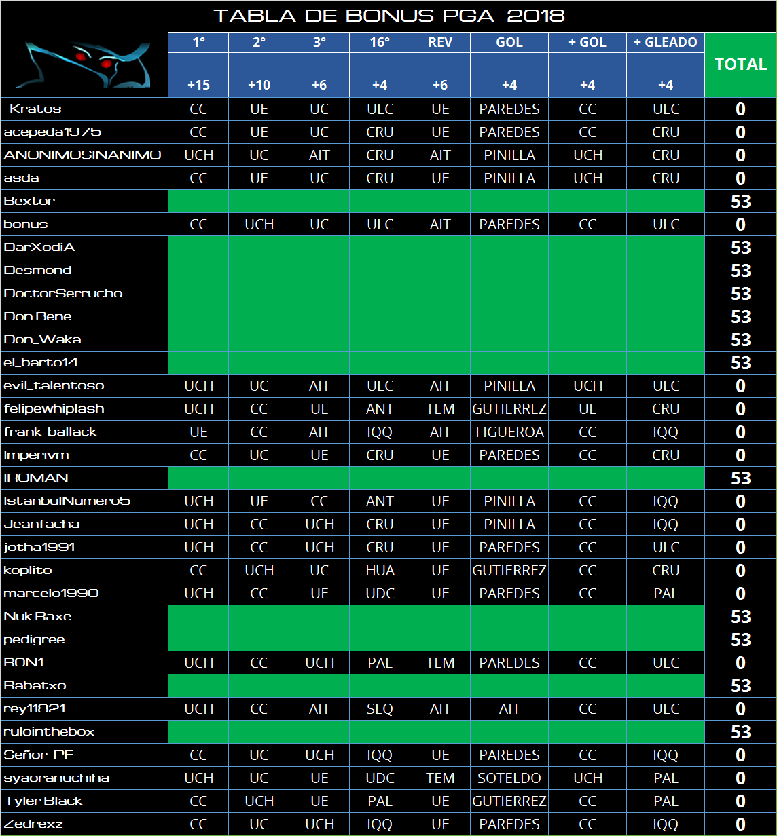Click UDC in marcelo1990's row
The height and width of the screenshot is (836, 777).
380,594
